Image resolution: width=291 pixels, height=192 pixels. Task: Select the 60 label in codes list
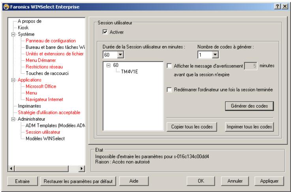(x=116, y=65)
